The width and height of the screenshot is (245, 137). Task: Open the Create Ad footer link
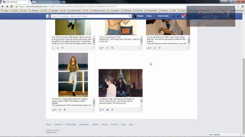point(58,124)
